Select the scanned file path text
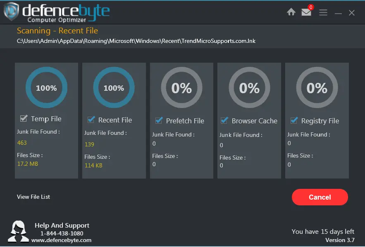The image size is (365, 247). click(x=136, y=41)
